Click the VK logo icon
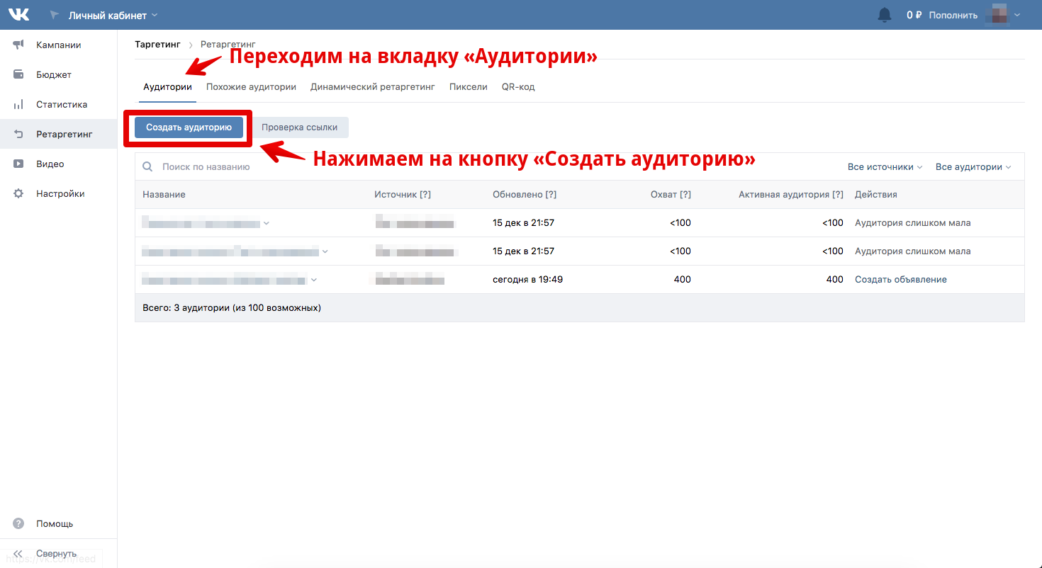 (x=18, y=14)
